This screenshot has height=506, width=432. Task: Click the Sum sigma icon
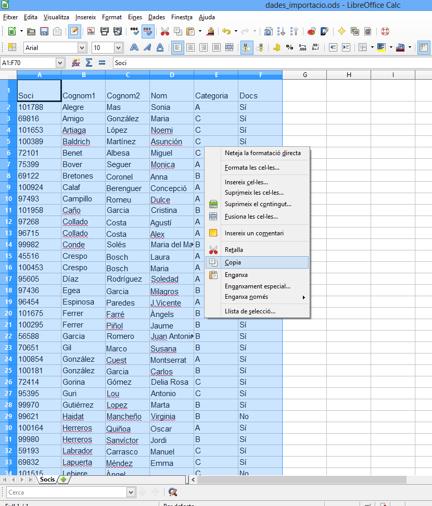coord(89,63)
